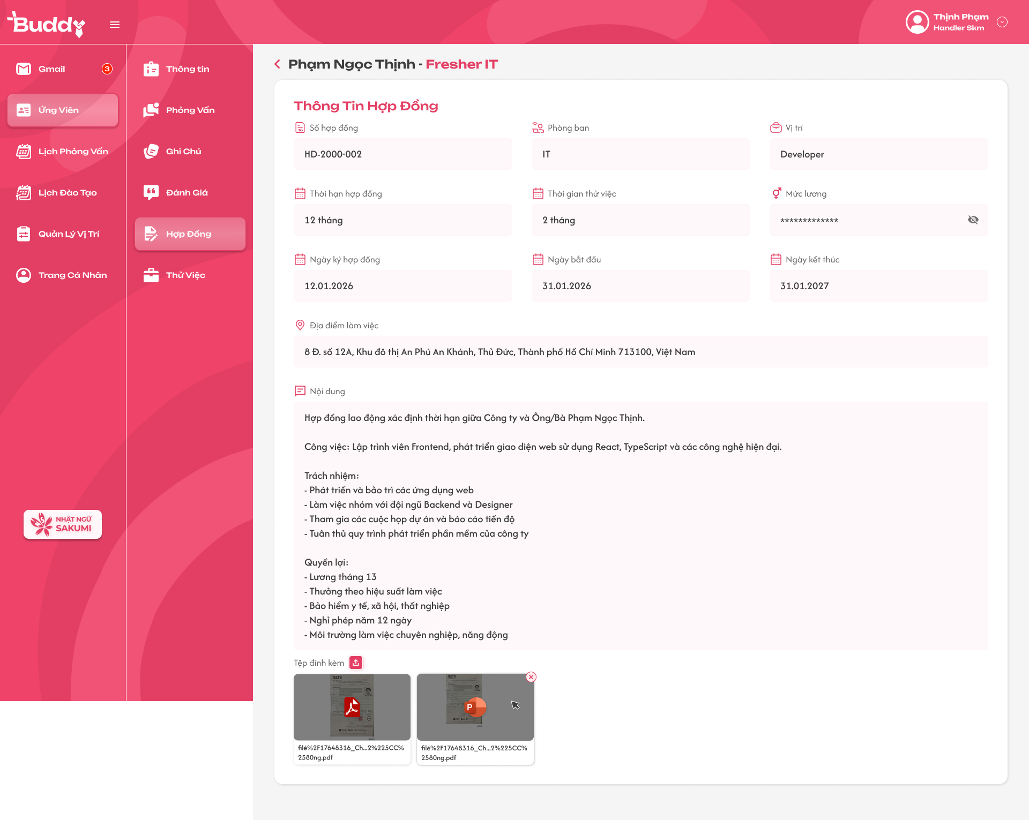Click the hamburger menu icon
The image size is (1029, 820).
click(114, 25)
